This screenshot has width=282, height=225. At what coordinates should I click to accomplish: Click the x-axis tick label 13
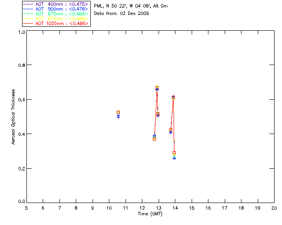click(159, 208)
